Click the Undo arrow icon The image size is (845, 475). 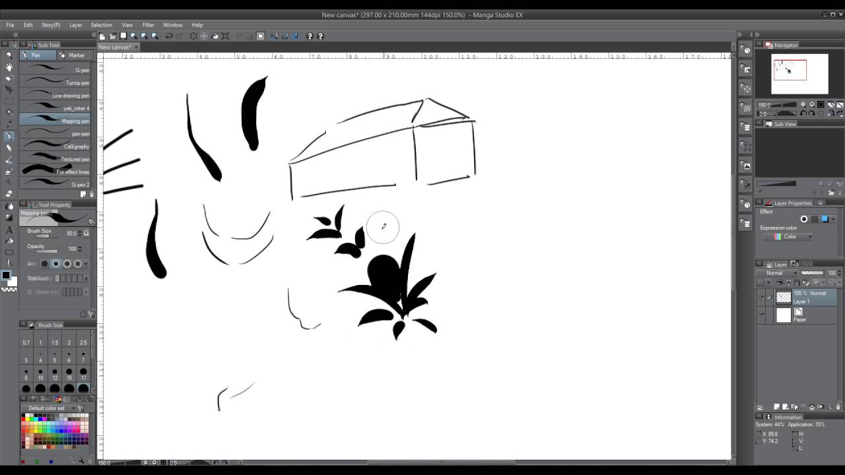(169, 36)
